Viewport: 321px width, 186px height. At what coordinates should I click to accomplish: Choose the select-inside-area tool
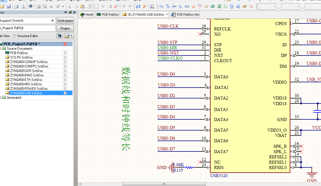(96, 6)
